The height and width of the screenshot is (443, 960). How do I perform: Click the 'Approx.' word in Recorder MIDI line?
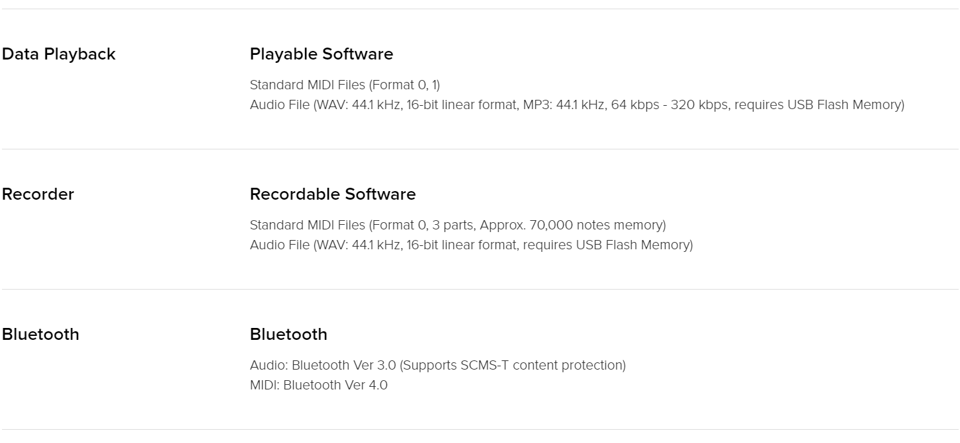click(x=502, y=225)
